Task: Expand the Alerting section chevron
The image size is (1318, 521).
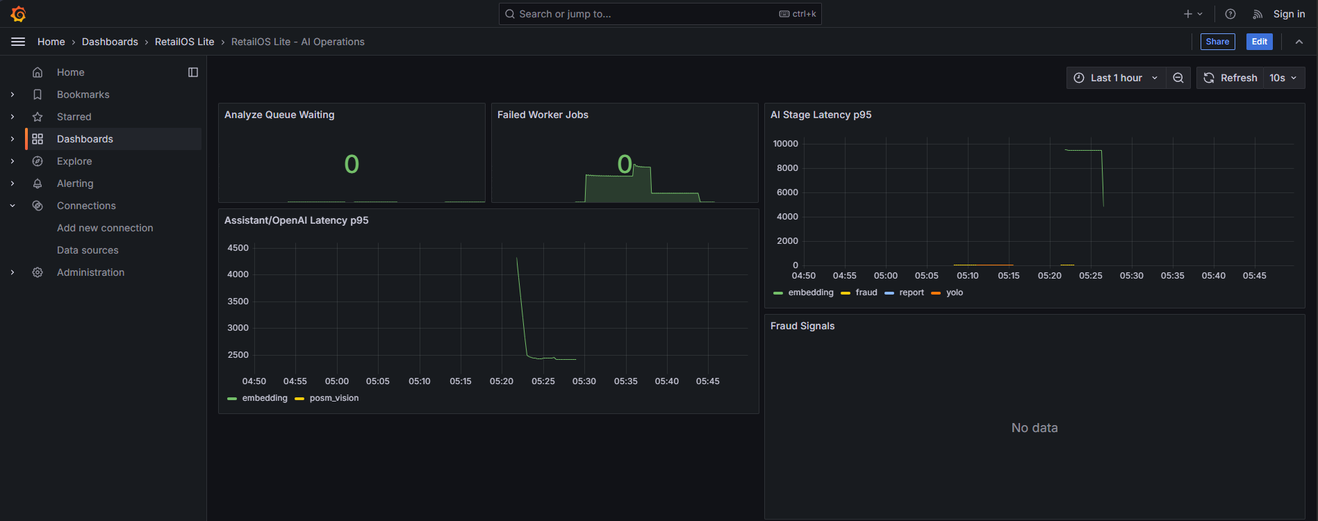Action: point(13,183)
